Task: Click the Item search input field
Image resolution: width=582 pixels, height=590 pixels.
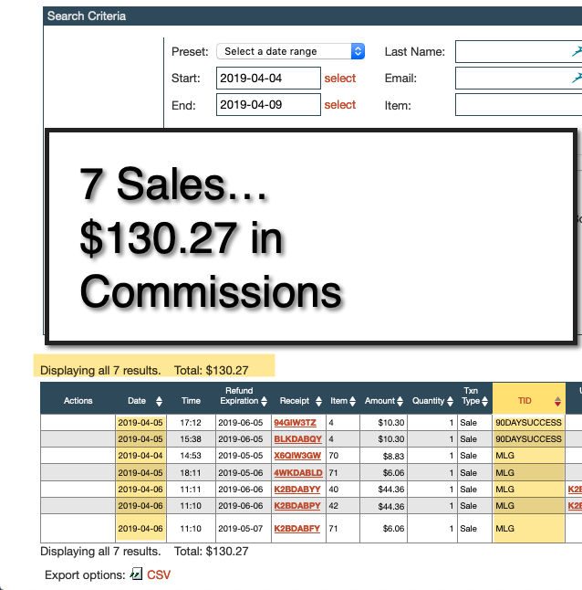Action: point(517,105)
